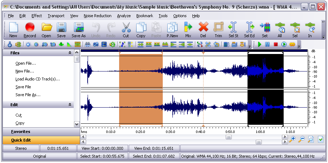This screenshot has height=163, width=328.
Task: Click the Mix toolbar icon
Action: click(188, 30)
